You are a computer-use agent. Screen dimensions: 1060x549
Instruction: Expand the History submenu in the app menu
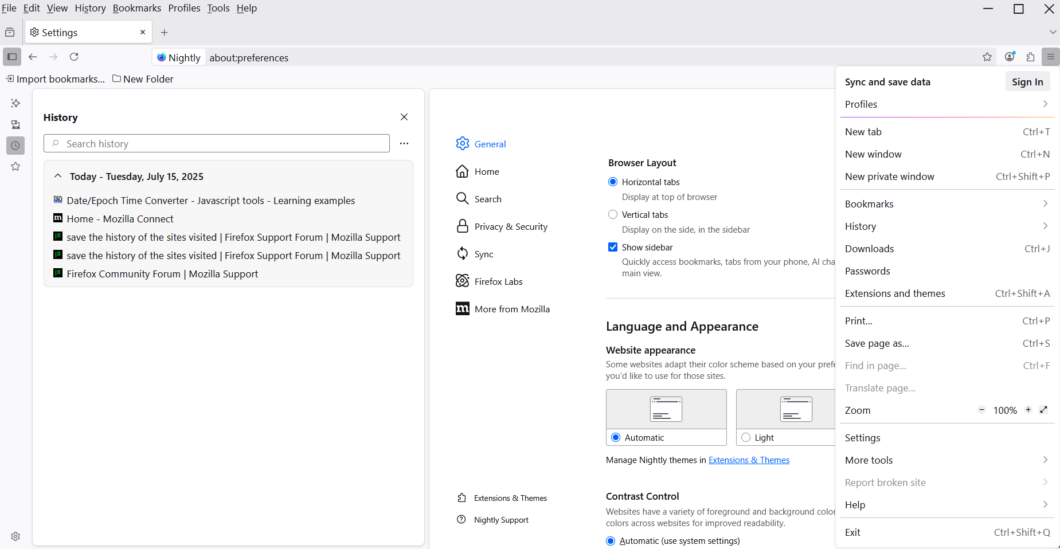pyautogui.click(x=947, y=226)
